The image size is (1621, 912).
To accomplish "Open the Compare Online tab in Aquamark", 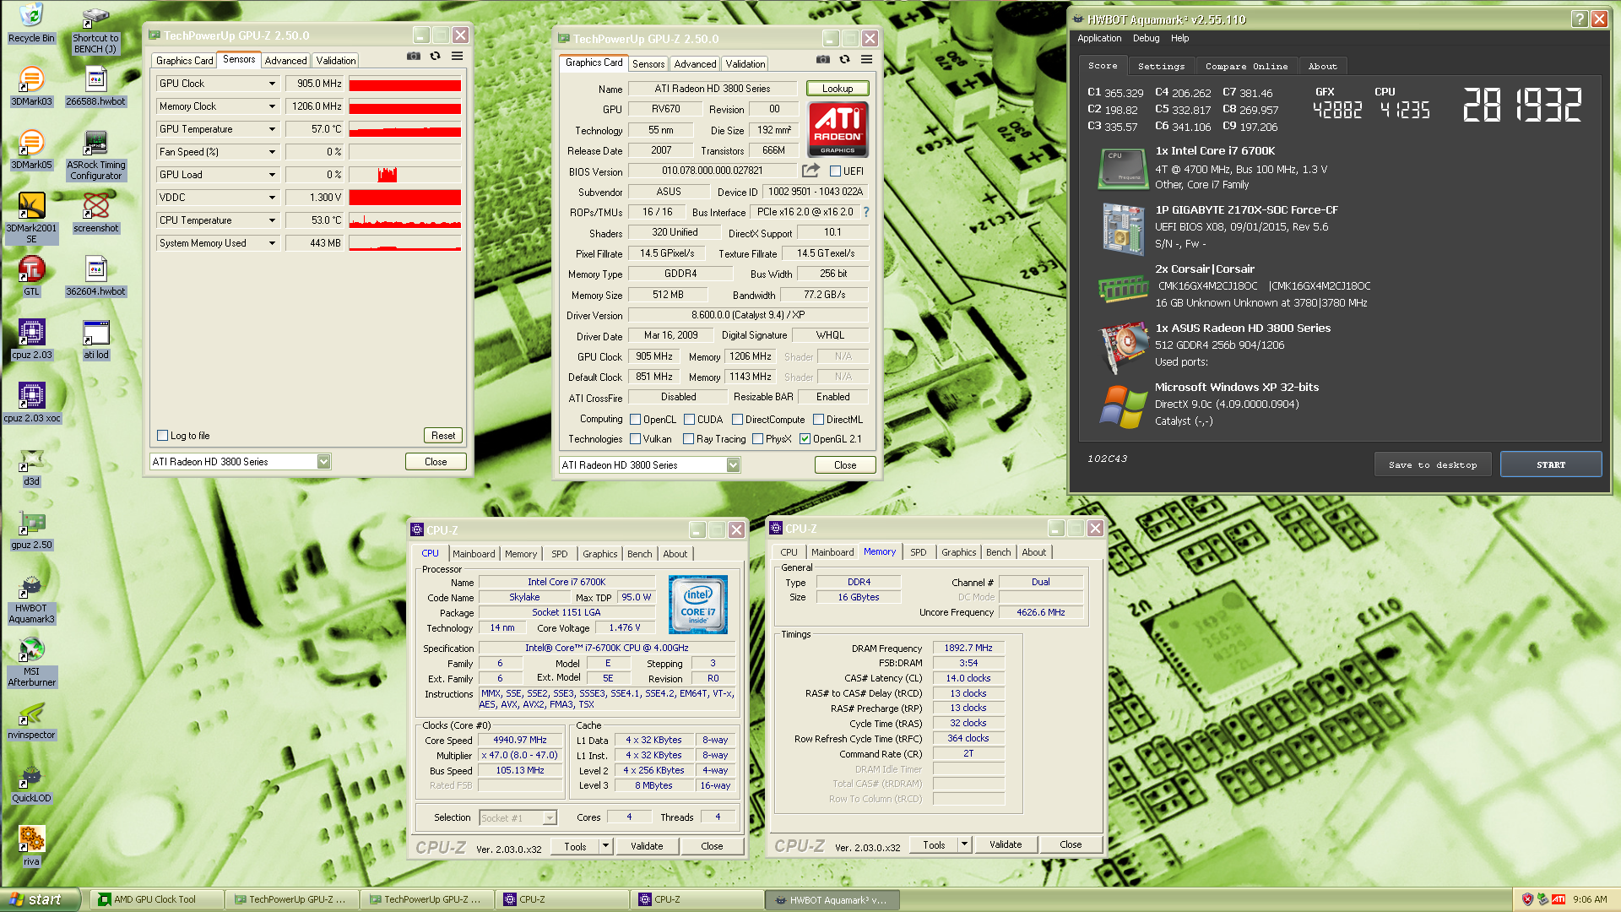I will tap(1246, 66).
